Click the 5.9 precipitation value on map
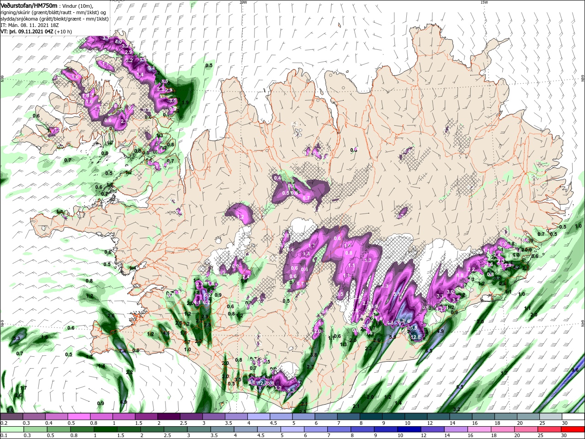585x439 pixels. tap(392, 337)
